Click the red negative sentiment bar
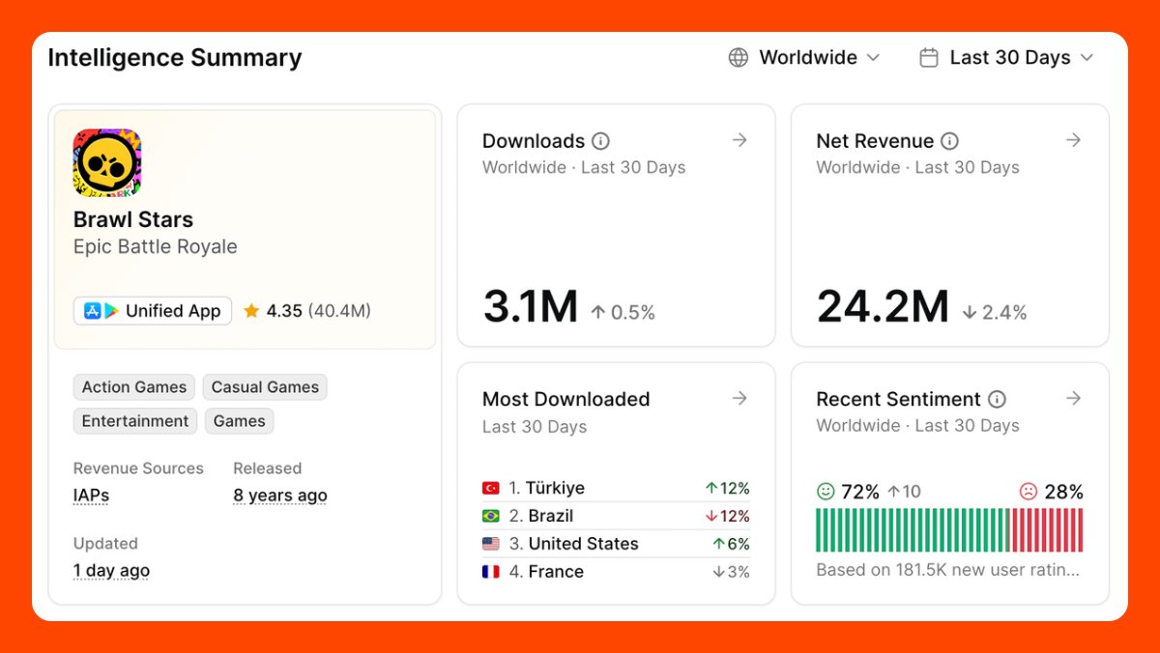The image size is (1160, 653). click(x=1047, y=530)
